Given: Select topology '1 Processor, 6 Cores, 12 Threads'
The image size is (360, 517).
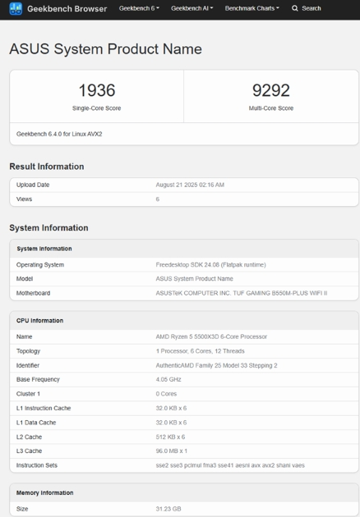Looking at the screenshot, I should pos(201,351).
